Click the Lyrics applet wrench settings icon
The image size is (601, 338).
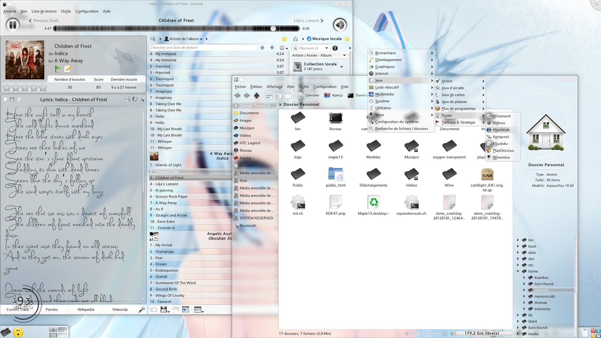[142, 99]
